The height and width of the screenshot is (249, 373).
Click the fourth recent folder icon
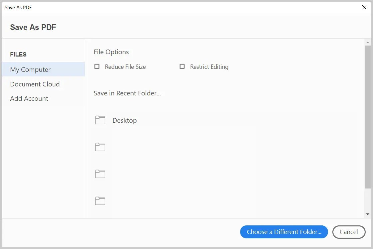100,200
